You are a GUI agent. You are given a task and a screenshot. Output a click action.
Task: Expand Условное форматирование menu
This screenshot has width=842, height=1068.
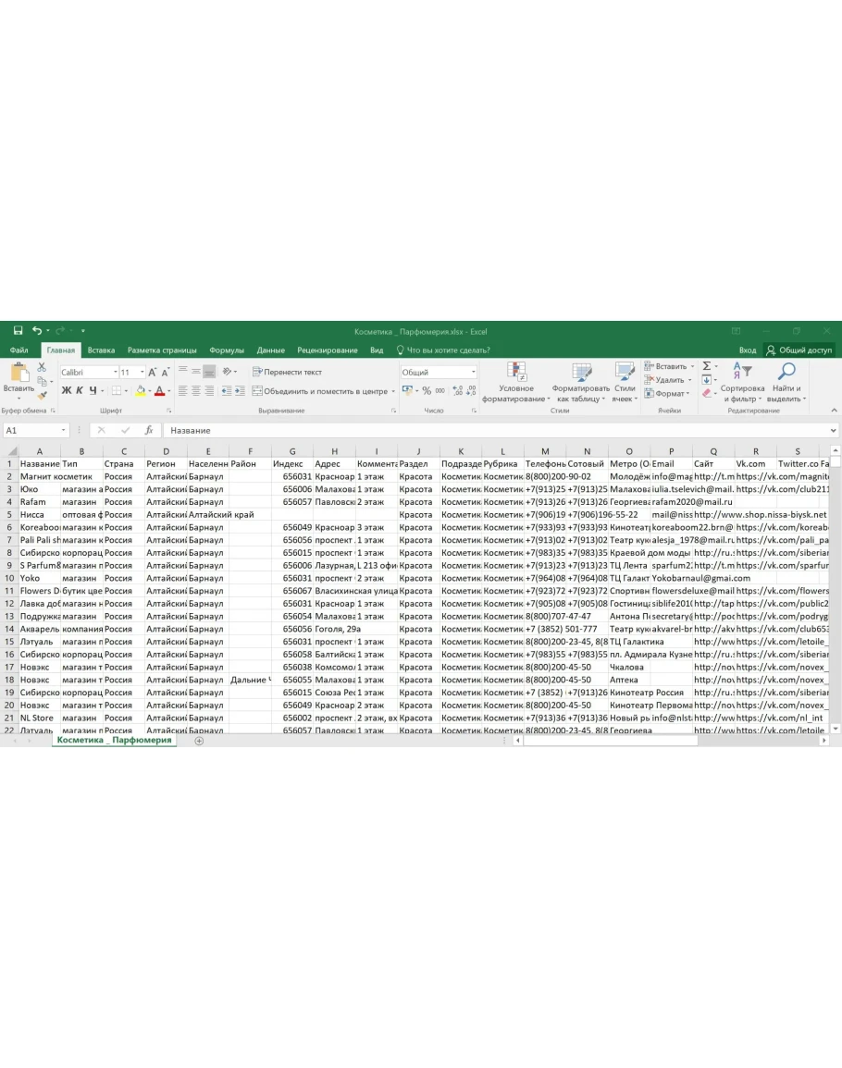tap(516, 382)
